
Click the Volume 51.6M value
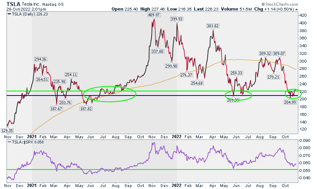pyautogui.click(x=237, y=9)
